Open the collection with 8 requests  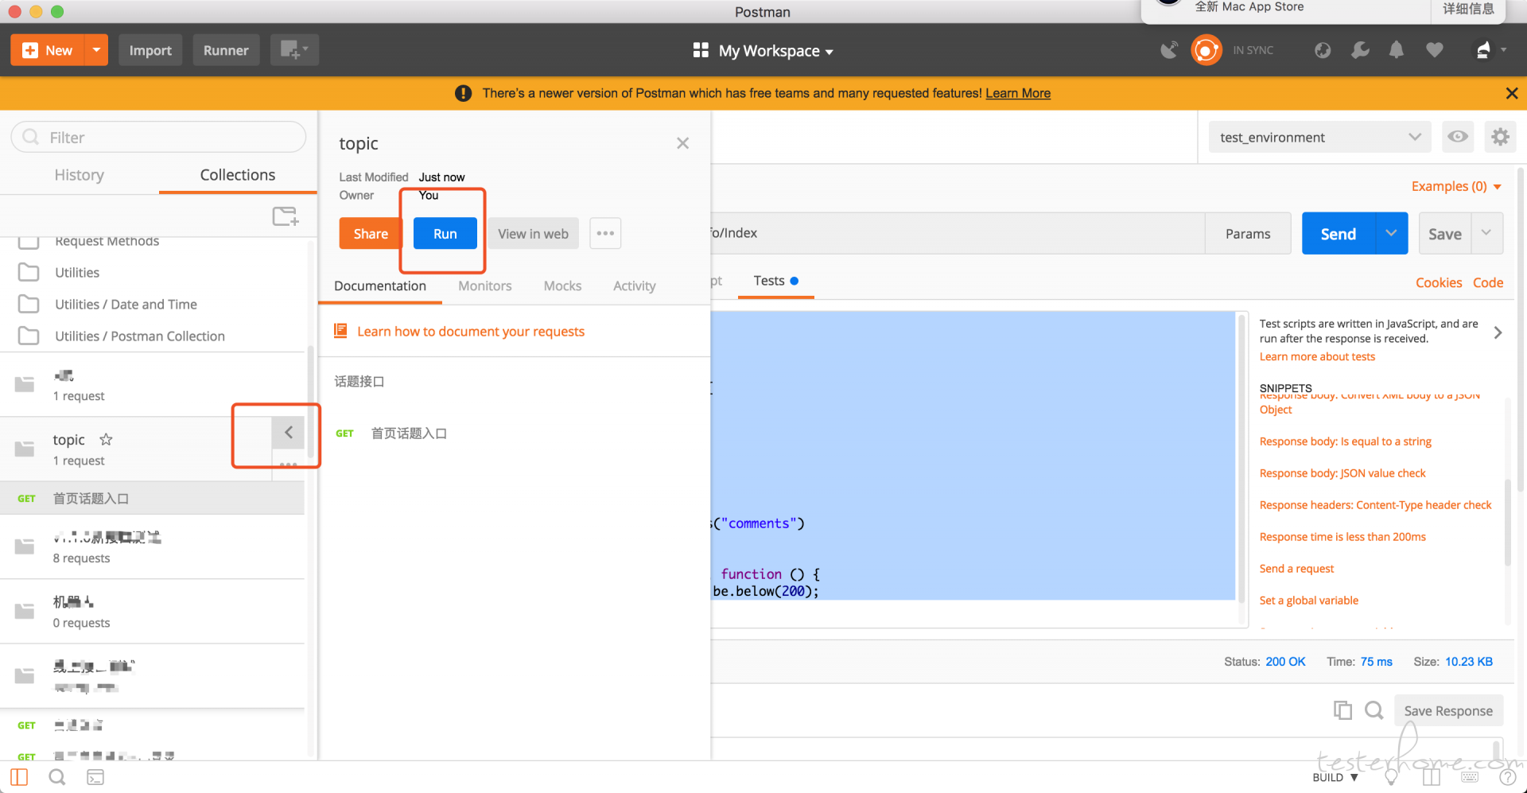pyautogui.click(x=153, y=546)
